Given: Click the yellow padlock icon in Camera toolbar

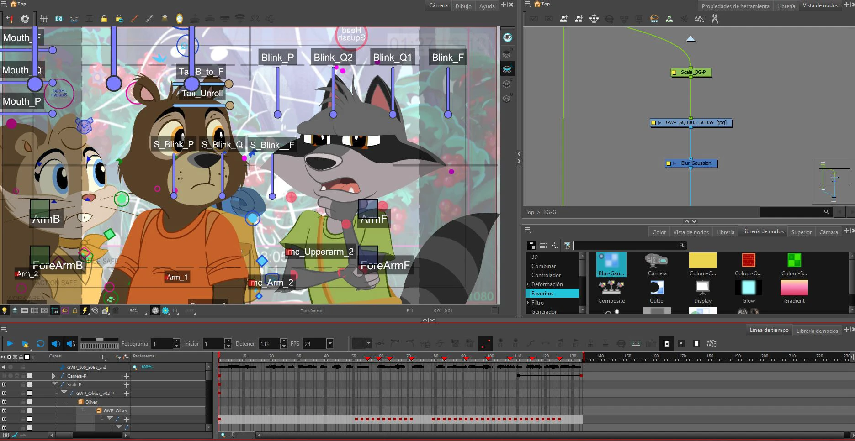Looking at the screenshot, I should [104, 19].
